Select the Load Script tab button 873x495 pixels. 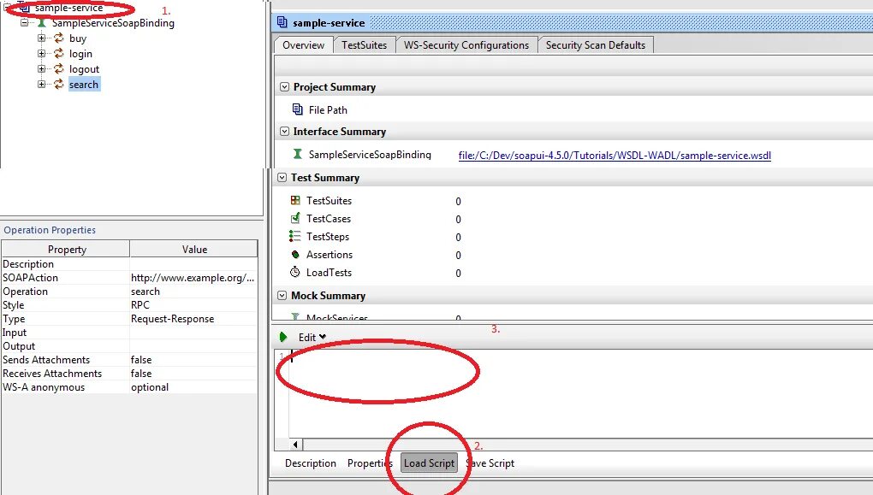430,463
